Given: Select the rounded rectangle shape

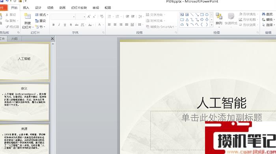Looking at the screenshot, I should (x=182, y=20).
